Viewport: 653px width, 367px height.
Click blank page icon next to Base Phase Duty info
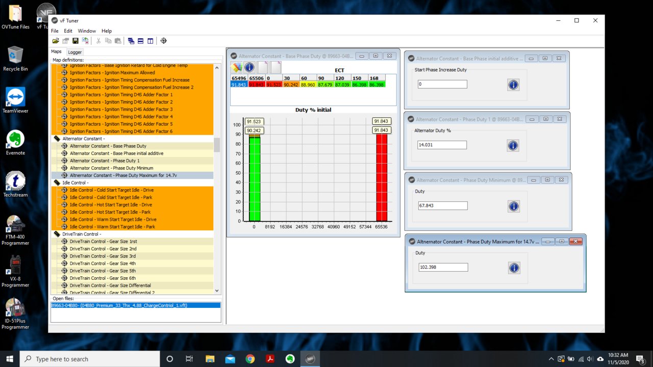pos(263,67)
